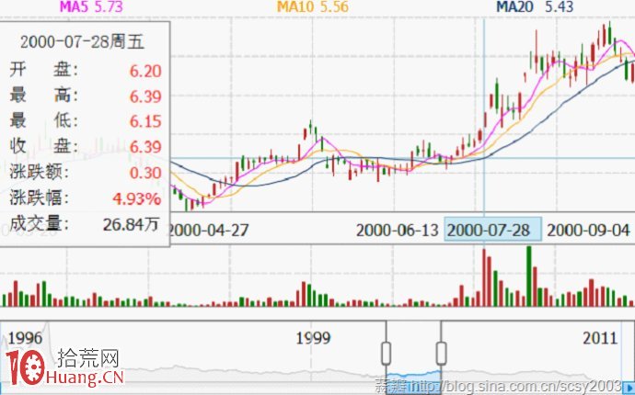This screenshot has height=395, width=635.
Task: Click the 最高 value 6.39
Action: click(145, 96)
